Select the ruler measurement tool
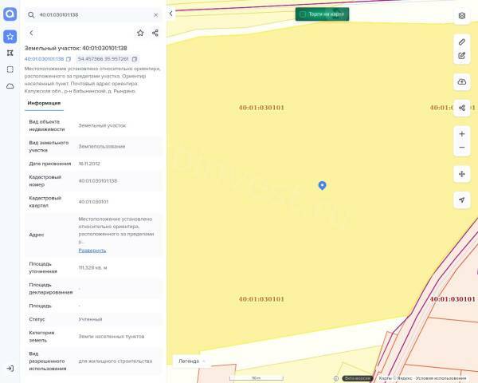This screenshot has width=478, height=383. [x=462, y=41]
